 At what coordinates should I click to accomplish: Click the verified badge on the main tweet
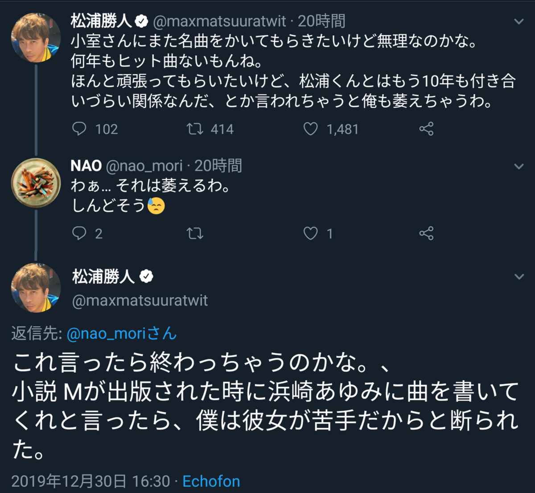[x=146, y=277]
